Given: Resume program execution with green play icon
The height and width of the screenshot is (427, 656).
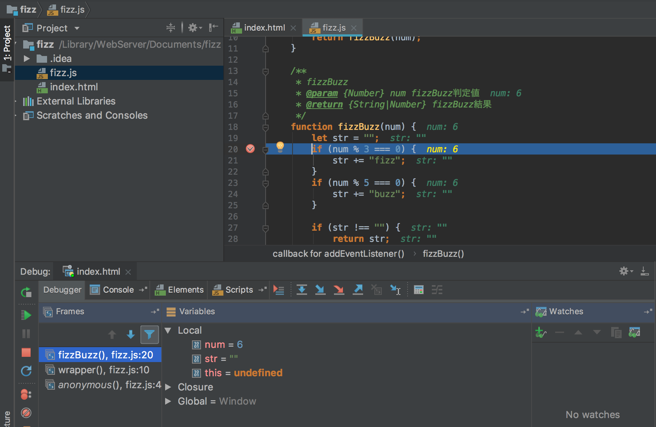Looking at the screenshot, I should tap(27, 315).
